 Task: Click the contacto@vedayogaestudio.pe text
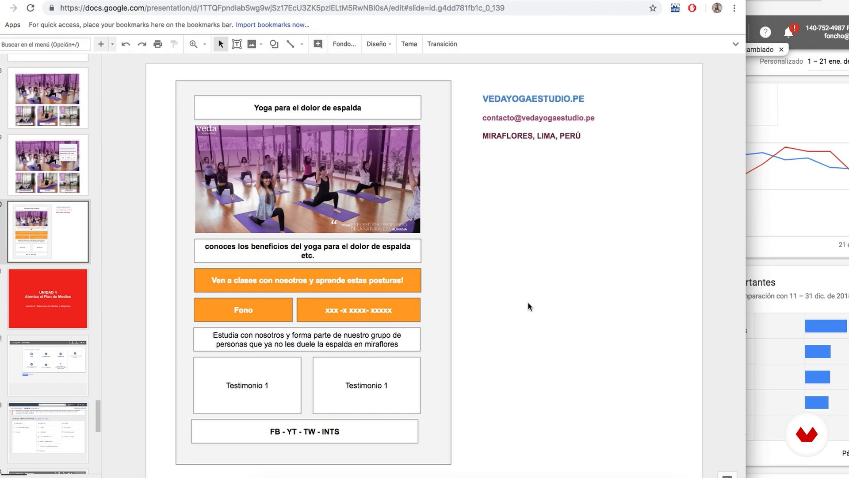[538, 118]
